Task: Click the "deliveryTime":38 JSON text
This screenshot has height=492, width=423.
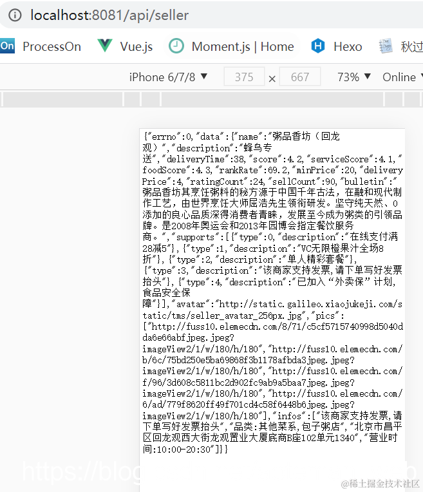Action: pos(203,159)
